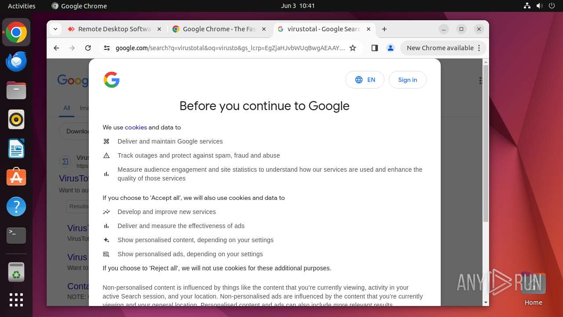
Task: Open the Home folder desktop icon
Action: pos(533,289)
